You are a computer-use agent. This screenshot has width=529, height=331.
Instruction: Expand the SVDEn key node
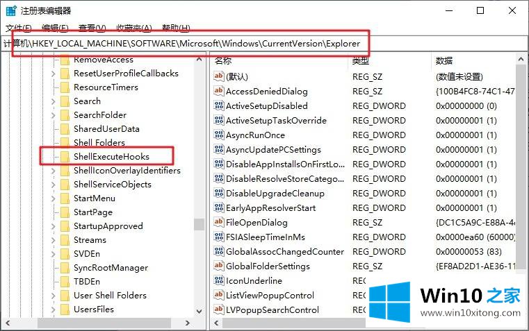54,254
